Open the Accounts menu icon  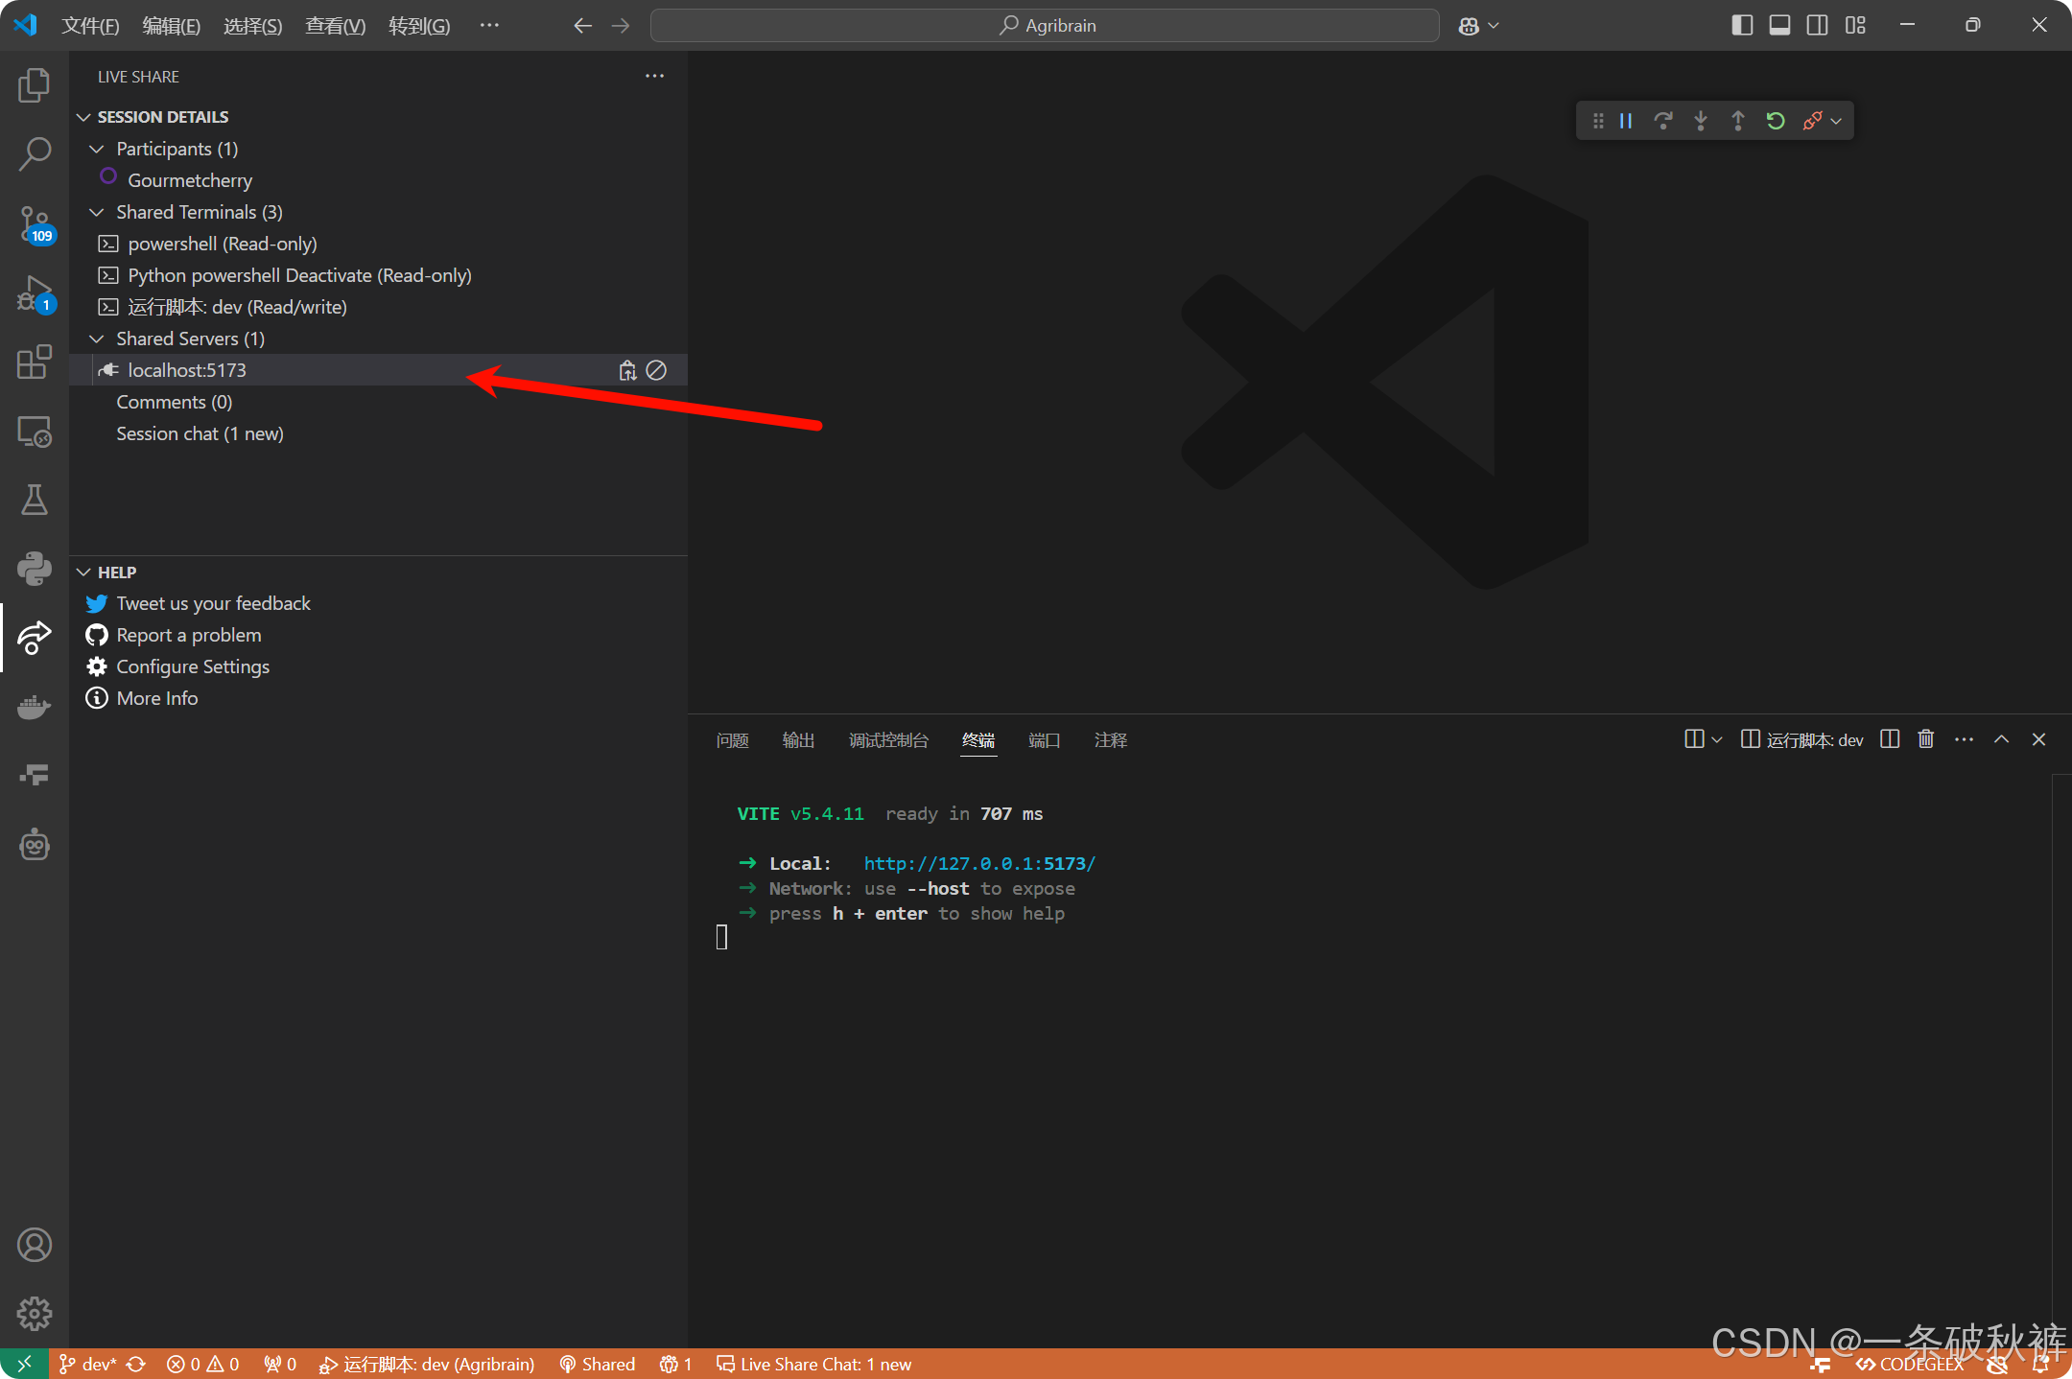tap(35, 1245)
